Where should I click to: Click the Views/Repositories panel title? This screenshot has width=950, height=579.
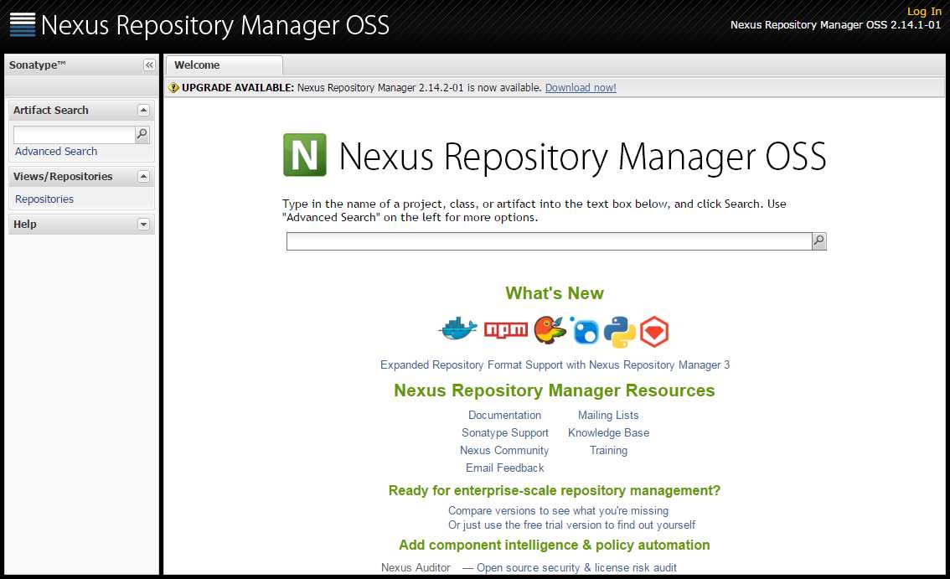(63, 177)
